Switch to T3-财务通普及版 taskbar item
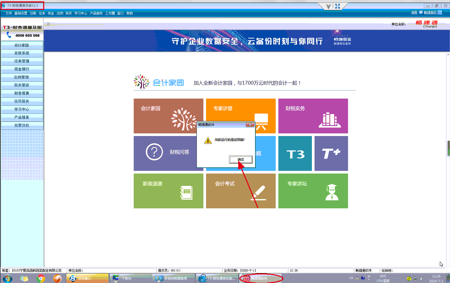Screen dimensions: 450x283 point(217,278)
